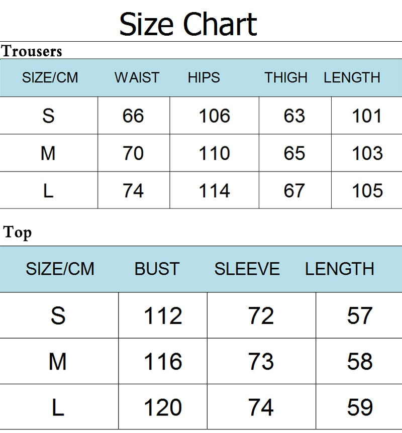Screen dimensions: 402x433
Task: Click the Top section label
Action: (18, 233)
